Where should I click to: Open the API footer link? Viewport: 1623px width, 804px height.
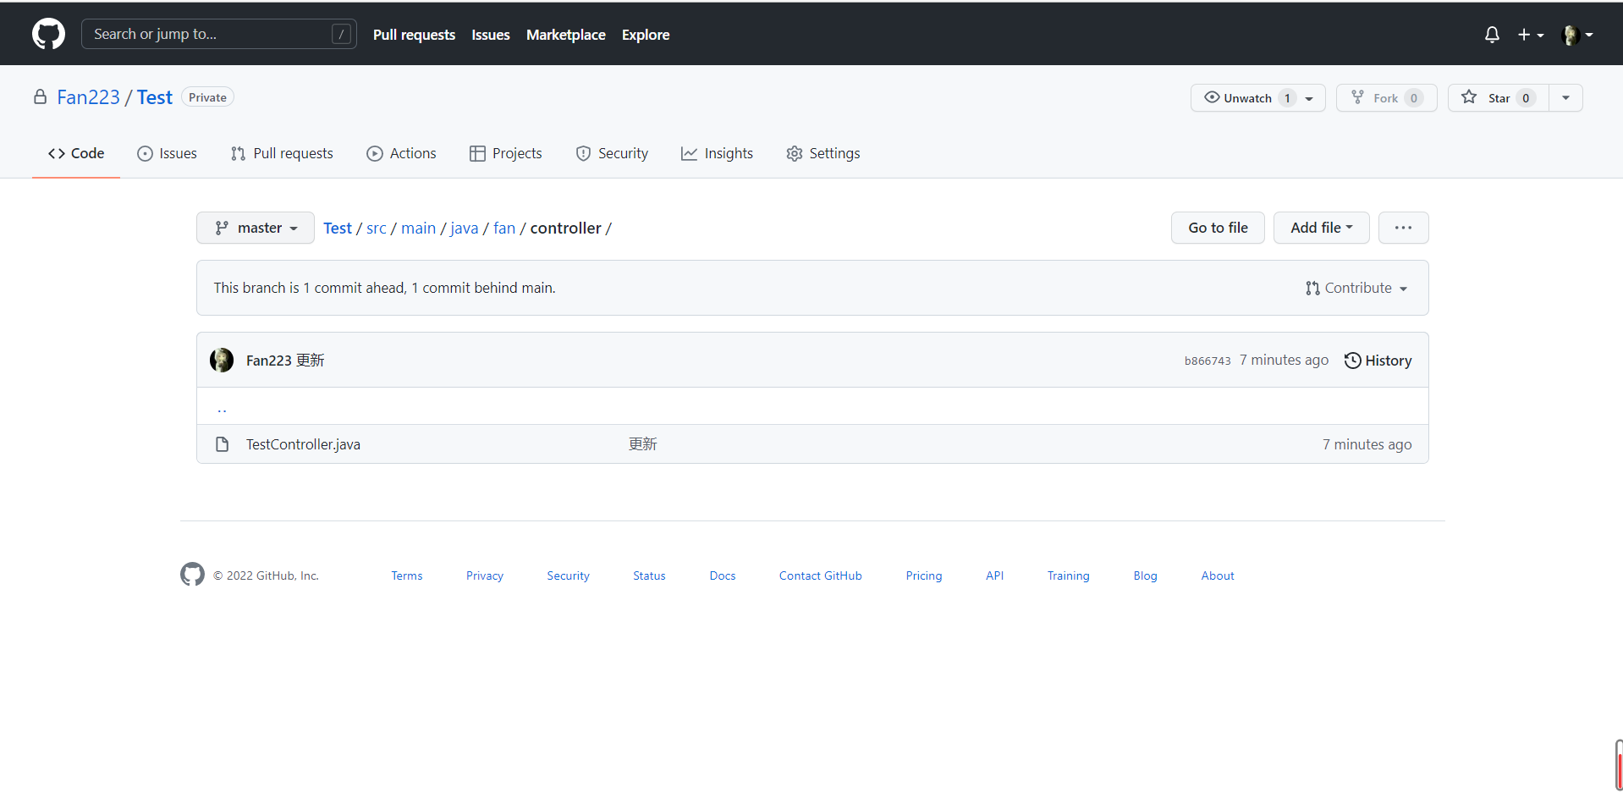click(x=994, y=575)
